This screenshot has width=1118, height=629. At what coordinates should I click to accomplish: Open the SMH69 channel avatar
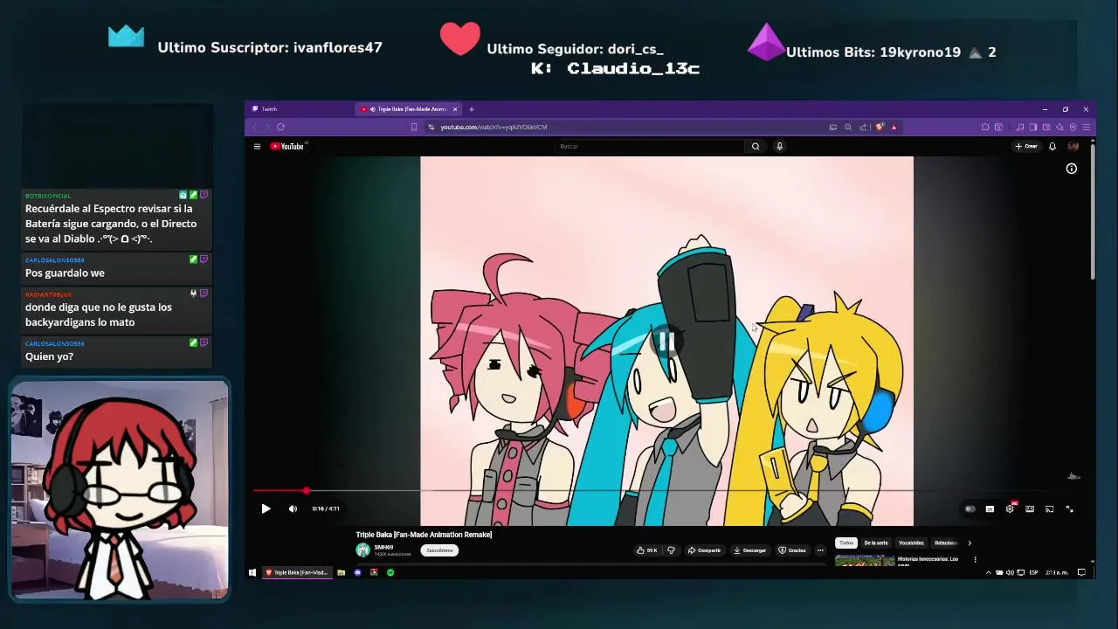click(362, 550)
